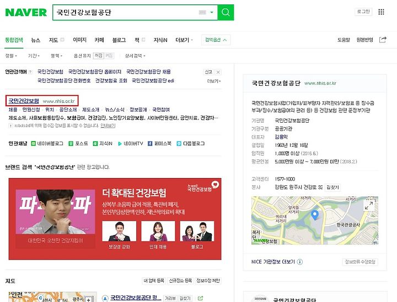
Task: Click the help icon beside 연관검색어
Action: [x=30, y=72]
